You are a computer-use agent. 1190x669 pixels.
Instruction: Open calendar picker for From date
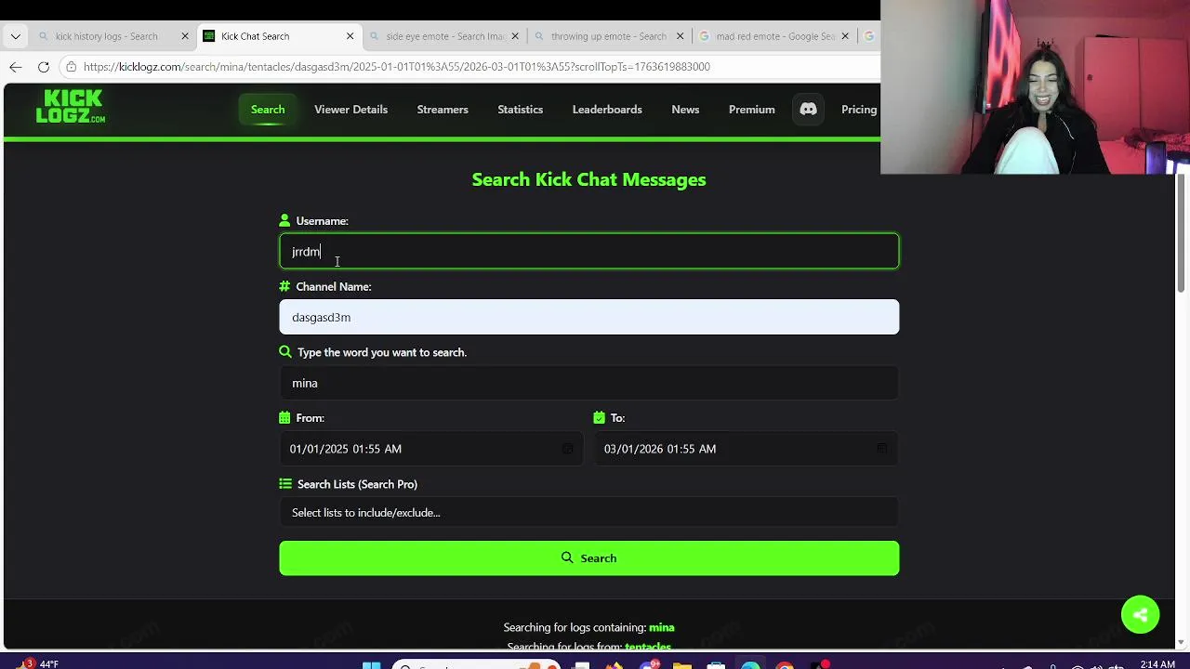[x=567, y=449]
